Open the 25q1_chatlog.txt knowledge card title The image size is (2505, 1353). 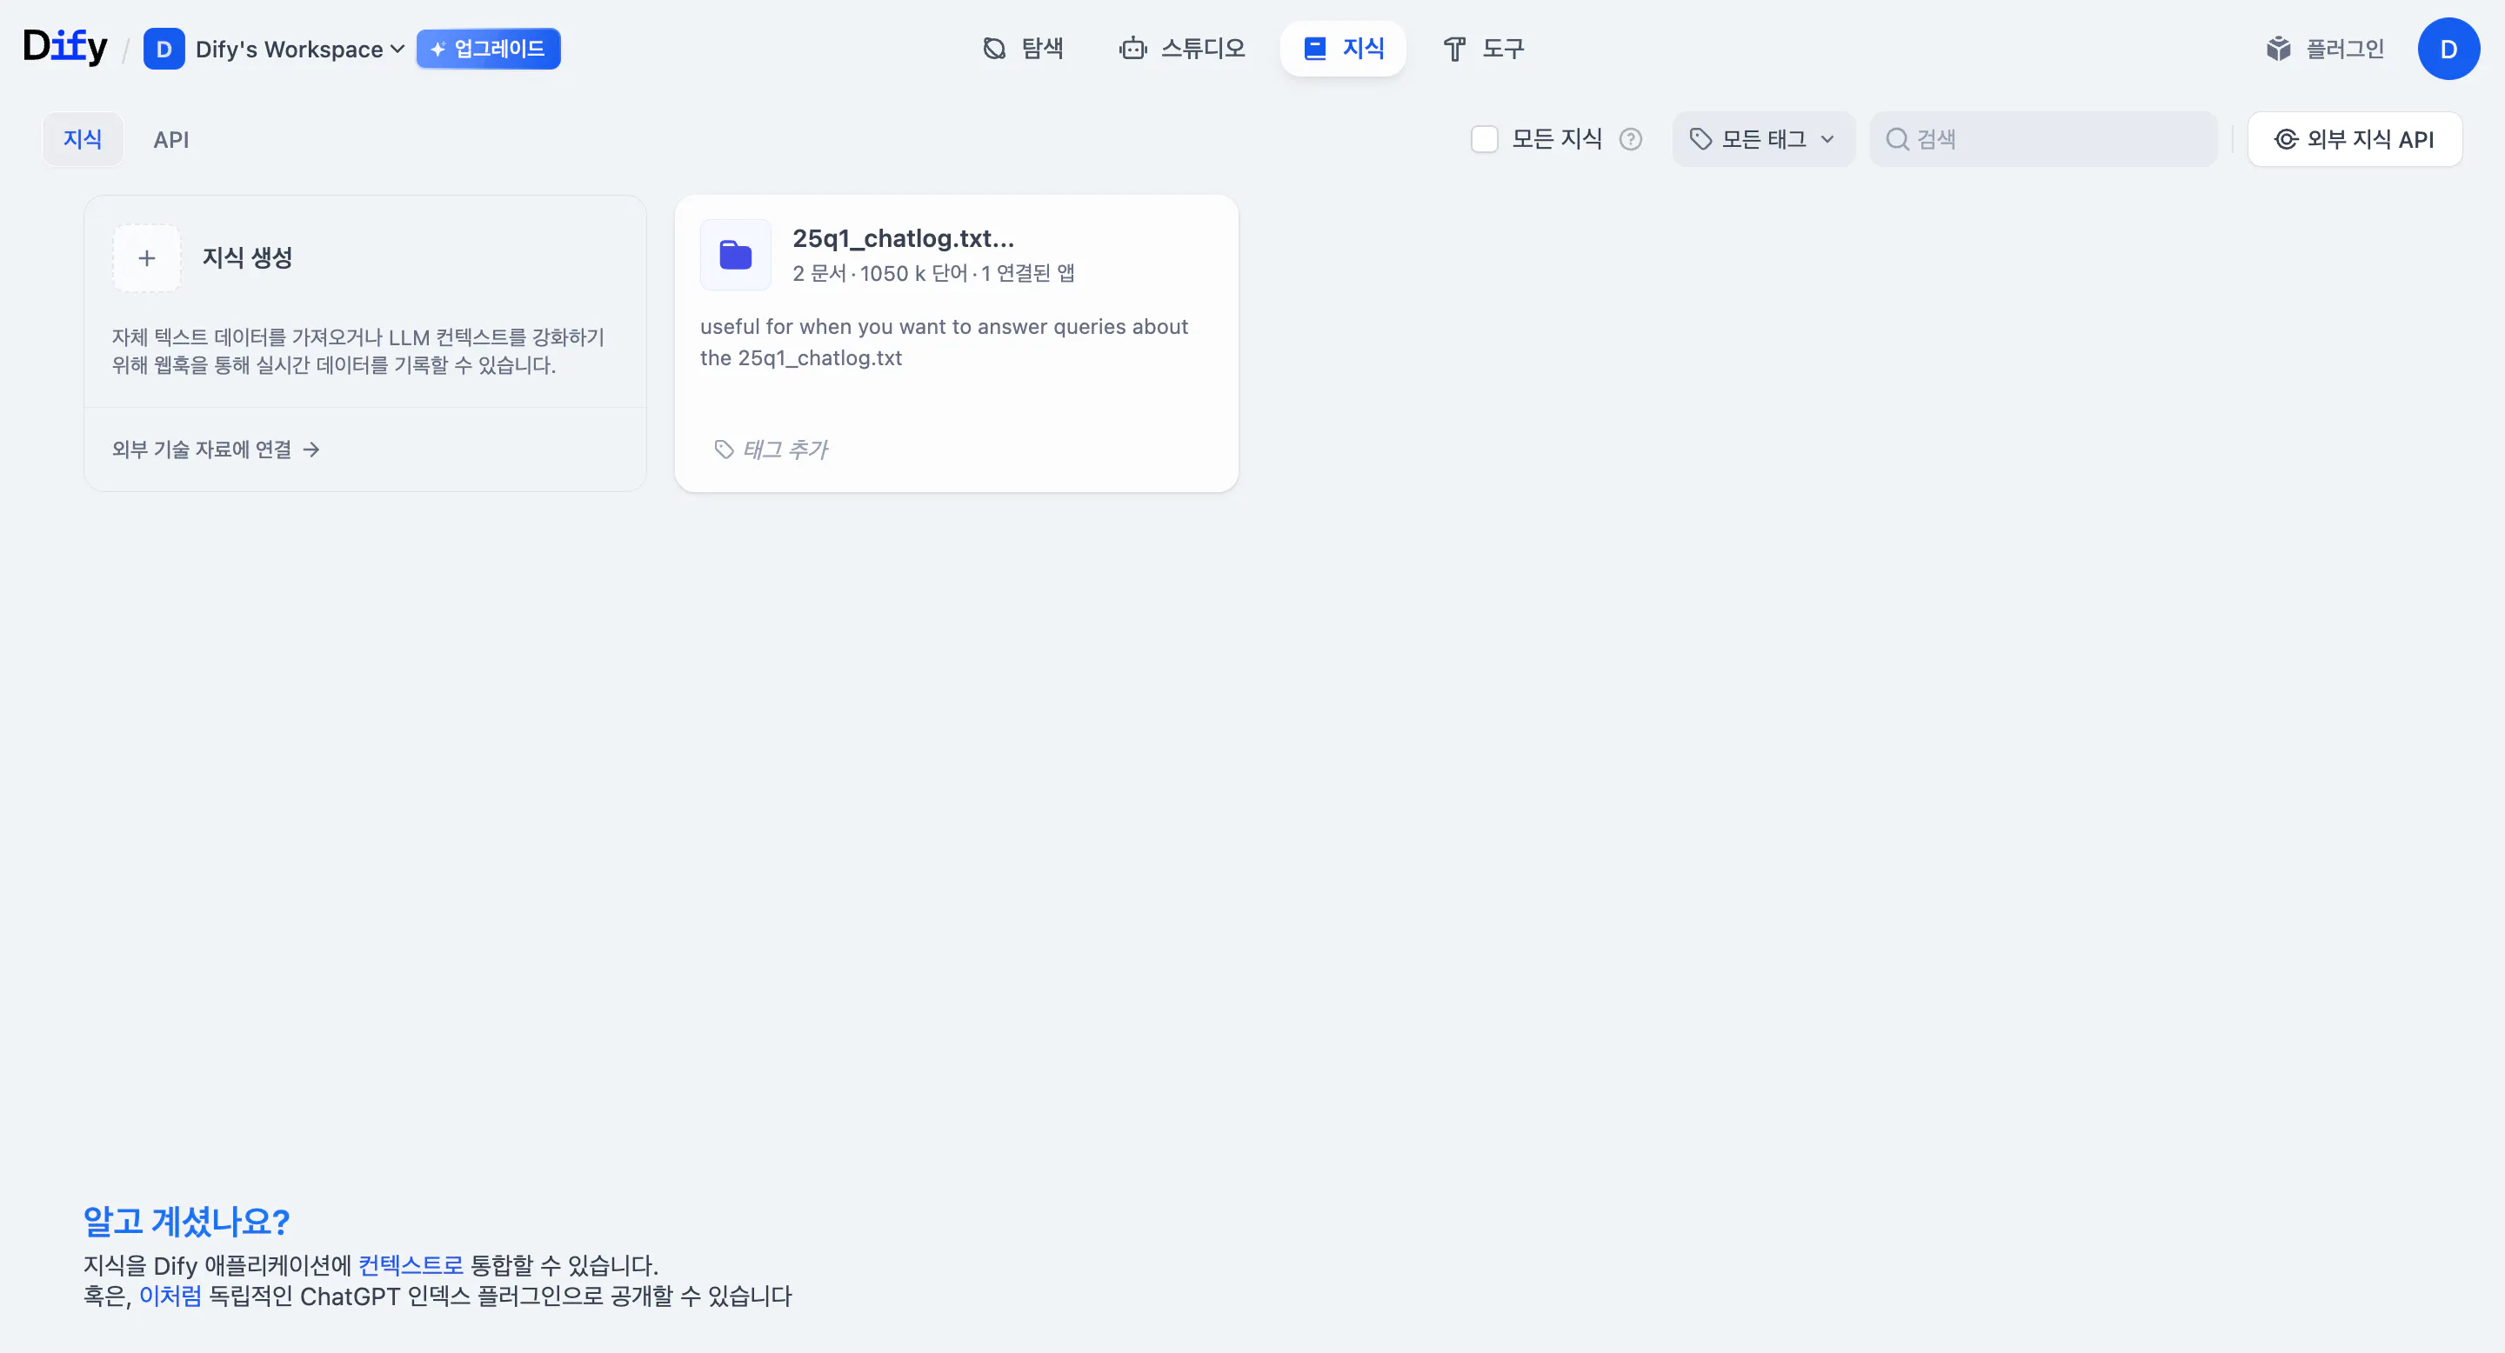904,238
